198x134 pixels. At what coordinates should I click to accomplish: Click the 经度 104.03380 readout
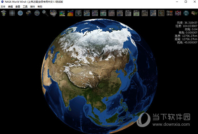[x=186, y=26]
